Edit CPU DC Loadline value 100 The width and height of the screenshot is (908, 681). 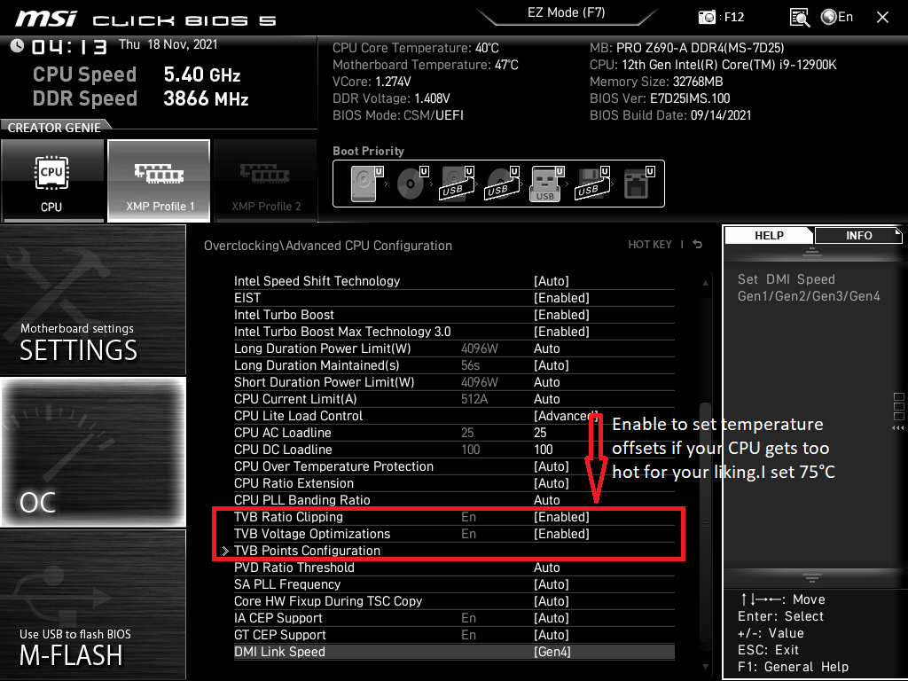[544, 450]
